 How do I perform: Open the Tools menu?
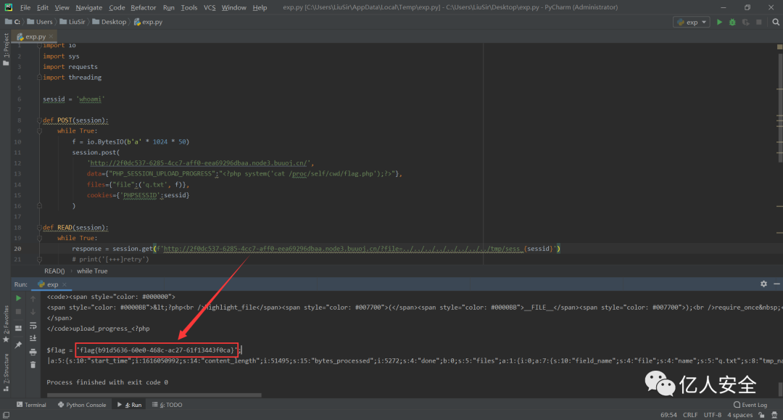tap(188, 7)
